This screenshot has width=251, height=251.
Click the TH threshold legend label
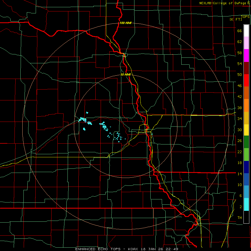click(x=240, y=218)
